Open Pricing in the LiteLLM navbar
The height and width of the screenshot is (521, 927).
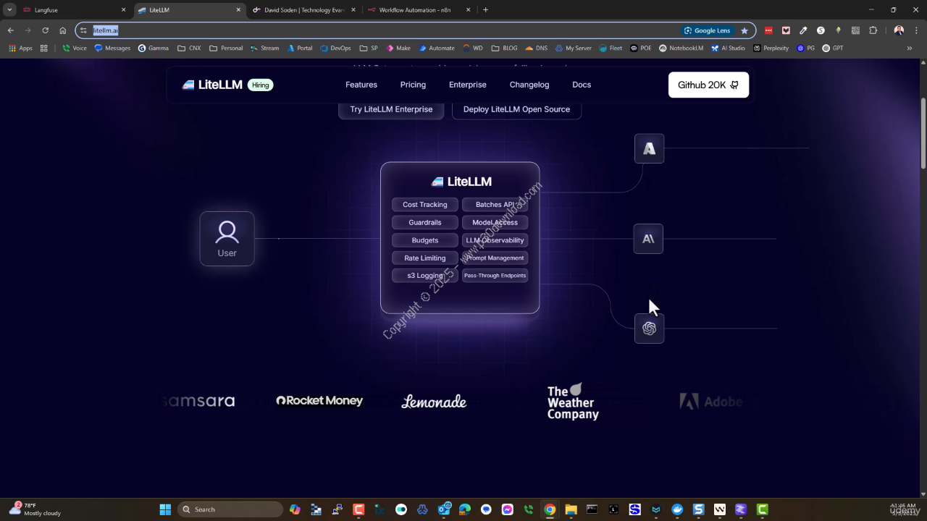pos(413,85)
